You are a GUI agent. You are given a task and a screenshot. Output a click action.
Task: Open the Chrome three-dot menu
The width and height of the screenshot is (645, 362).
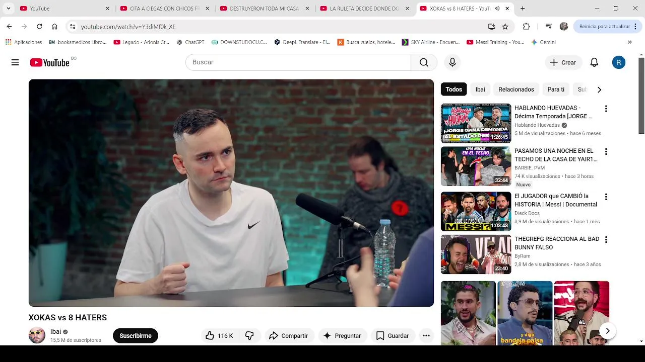636,27
